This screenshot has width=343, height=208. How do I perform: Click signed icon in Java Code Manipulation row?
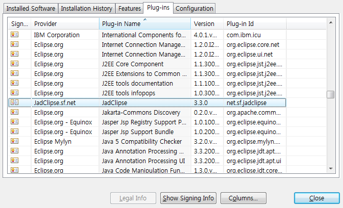tap(14, 170)
